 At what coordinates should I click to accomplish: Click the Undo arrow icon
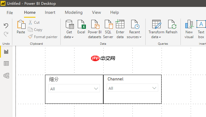click(x=6, y=25)
